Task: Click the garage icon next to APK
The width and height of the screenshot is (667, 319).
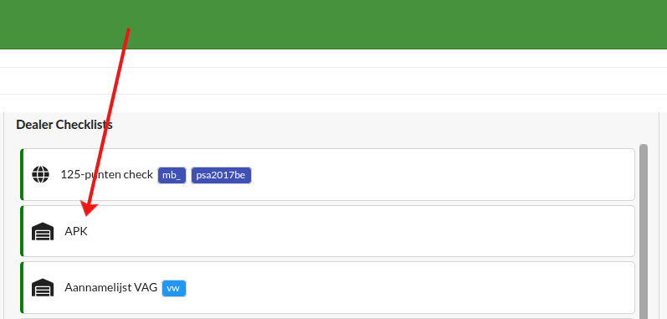Action: 43,231
